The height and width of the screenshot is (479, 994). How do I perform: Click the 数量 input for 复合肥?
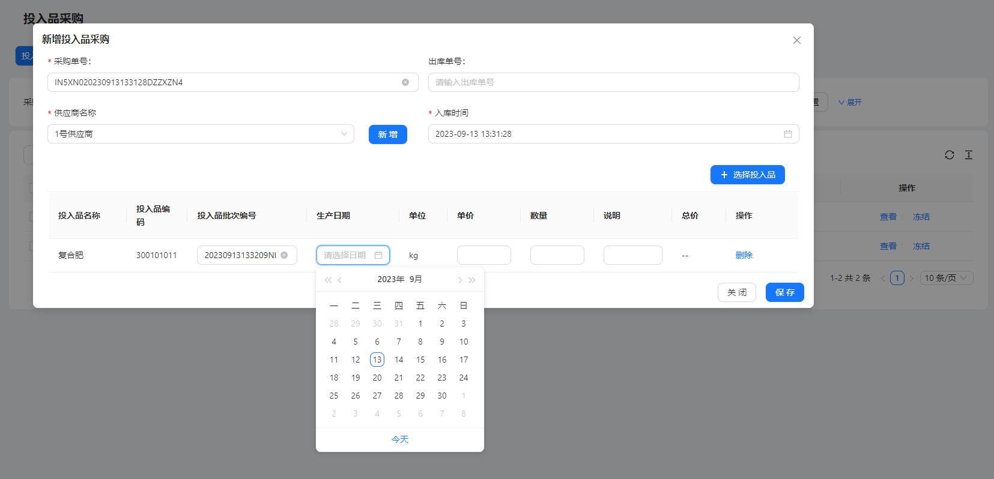[557, 255]
